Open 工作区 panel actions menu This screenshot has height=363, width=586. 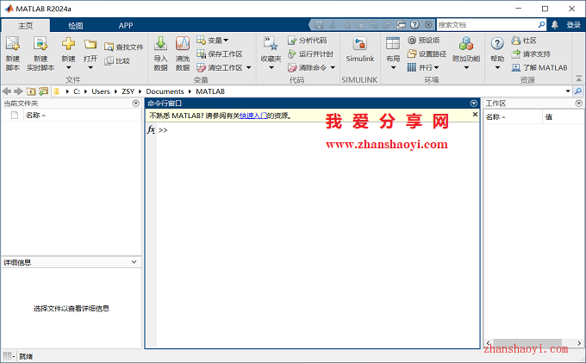coord(579,103)
